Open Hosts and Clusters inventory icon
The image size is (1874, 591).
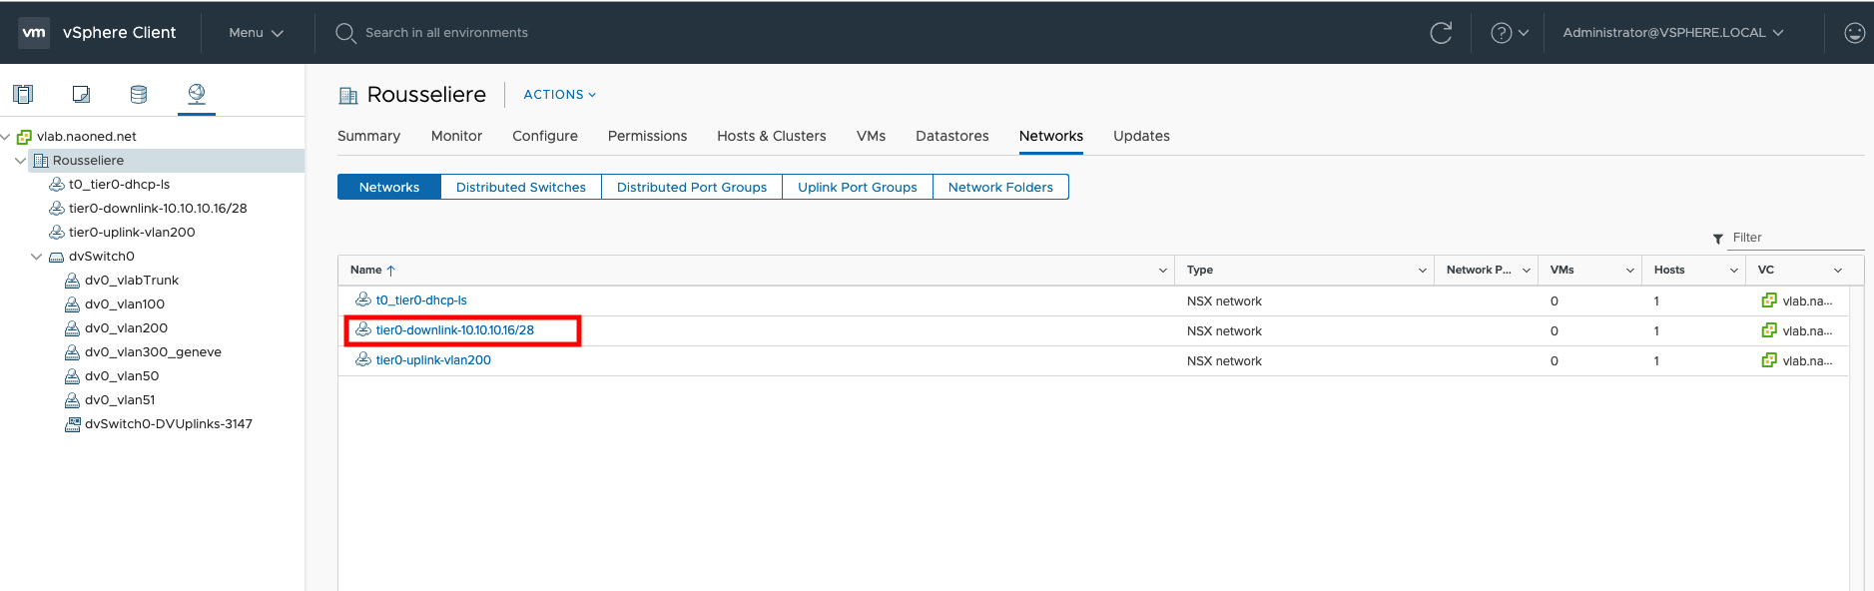pyautogui.click(x=23, y=94)
